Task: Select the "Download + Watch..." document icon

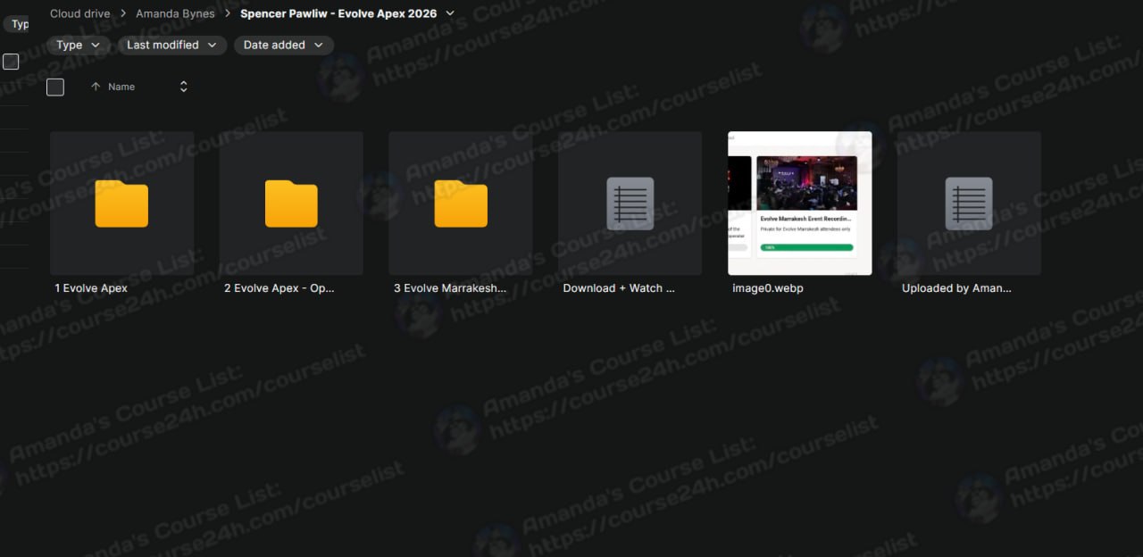Action: pyautogui.click(x=630, y=204)
